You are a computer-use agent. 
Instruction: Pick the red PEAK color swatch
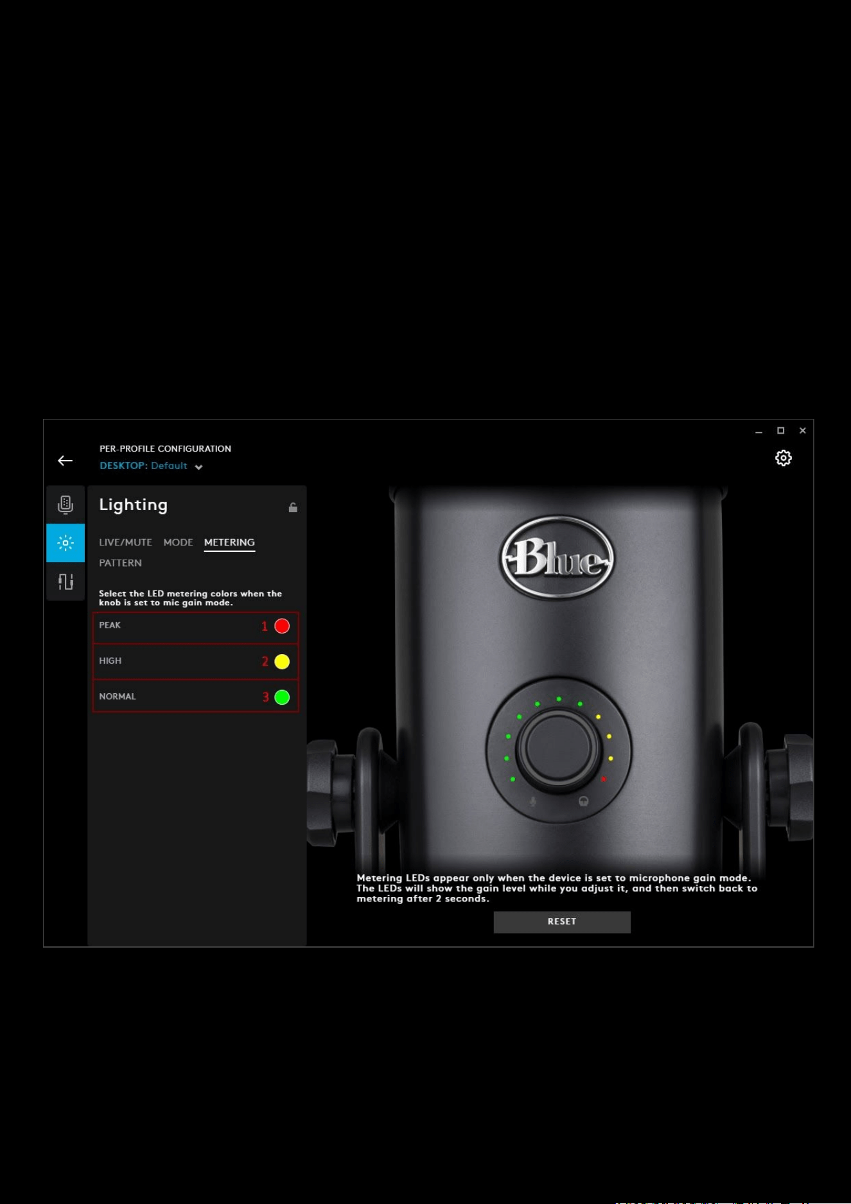tap(282, 626)
